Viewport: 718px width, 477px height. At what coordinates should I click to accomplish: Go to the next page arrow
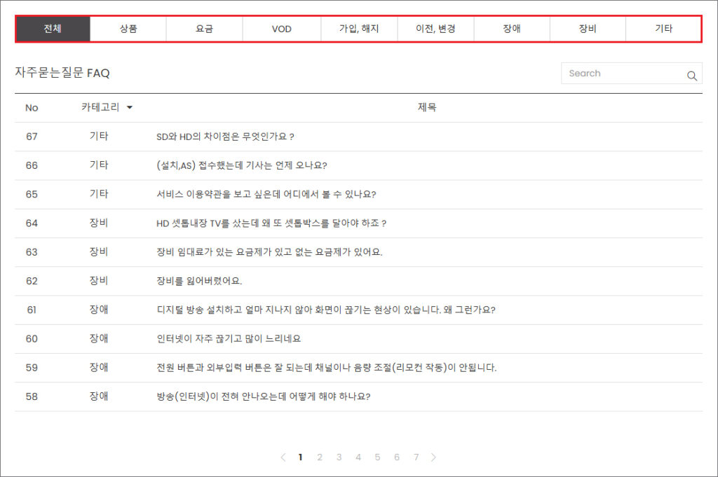[433, 457]
